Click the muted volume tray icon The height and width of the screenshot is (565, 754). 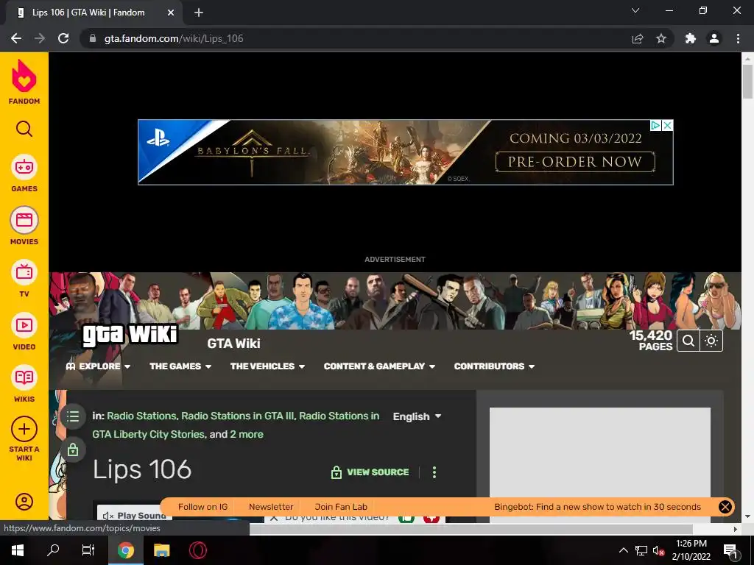[x=658, y=550]
